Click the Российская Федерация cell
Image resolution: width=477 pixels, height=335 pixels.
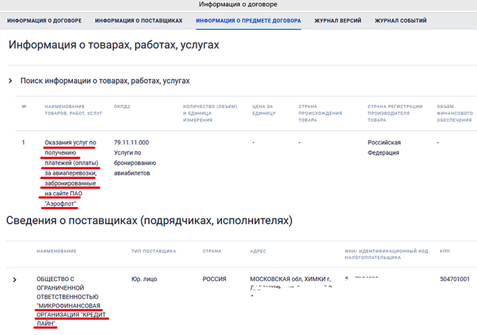(384, 147)
